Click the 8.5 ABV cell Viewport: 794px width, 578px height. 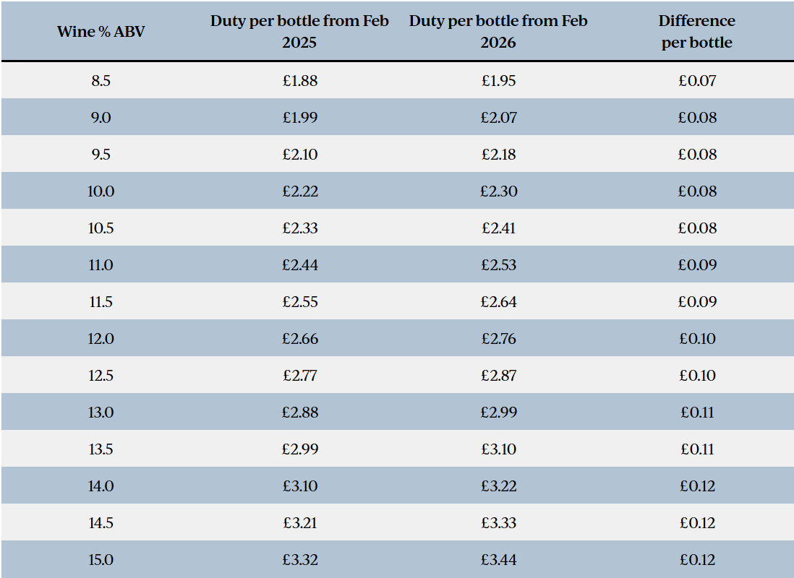(101, 81)
